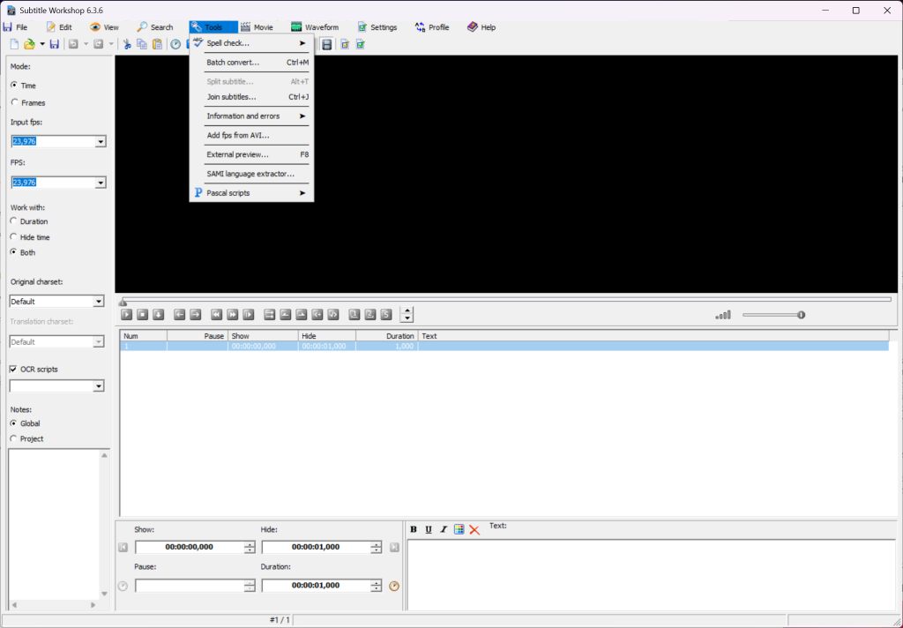The image size is (903, 628).
Task: Apply Bold formatting to the subtitle text
Action: [414, 529]
